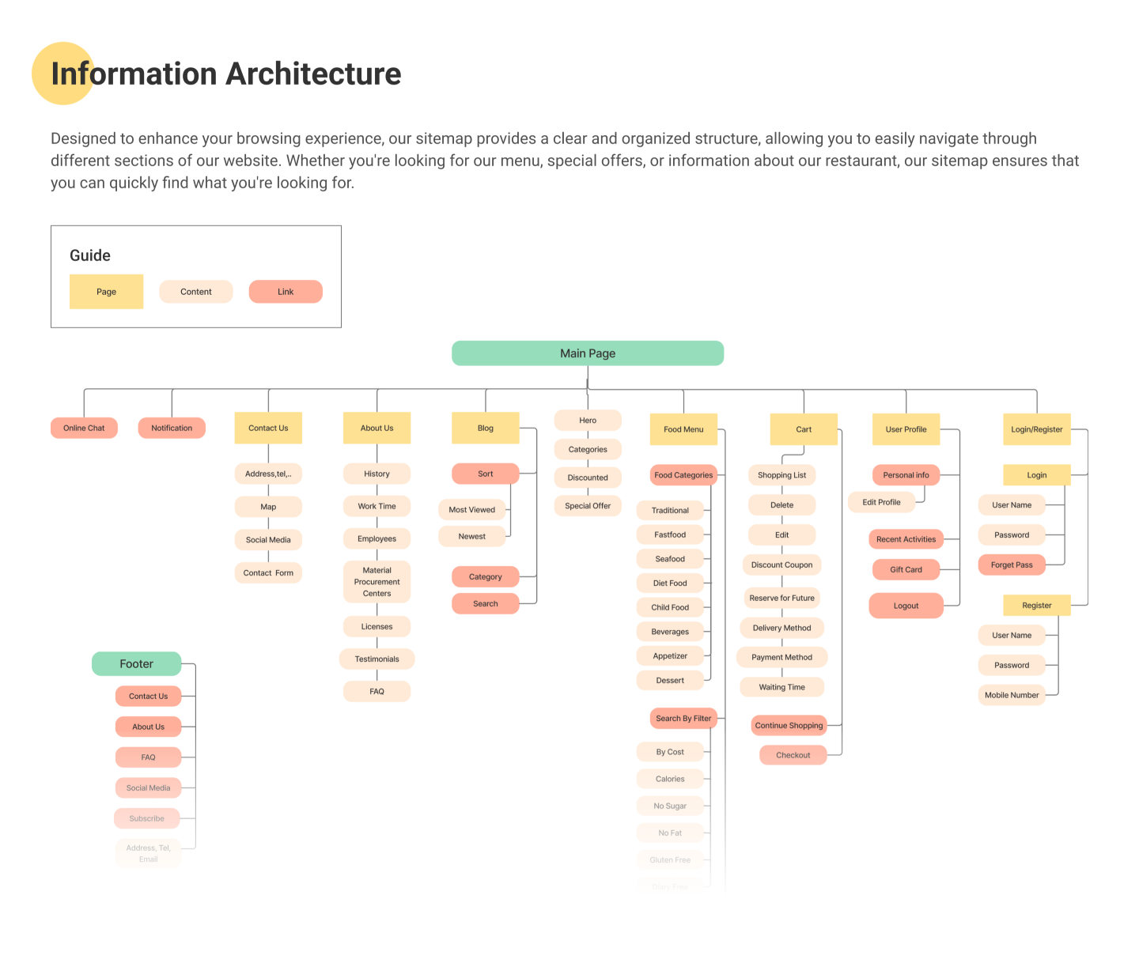Click the Notification link node
Image resolution: width=1139 pixels, height=963 pixels.
point(172,428)
